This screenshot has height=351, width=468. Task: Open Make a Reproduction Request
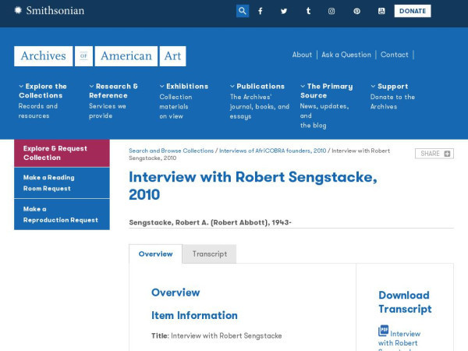62,214
